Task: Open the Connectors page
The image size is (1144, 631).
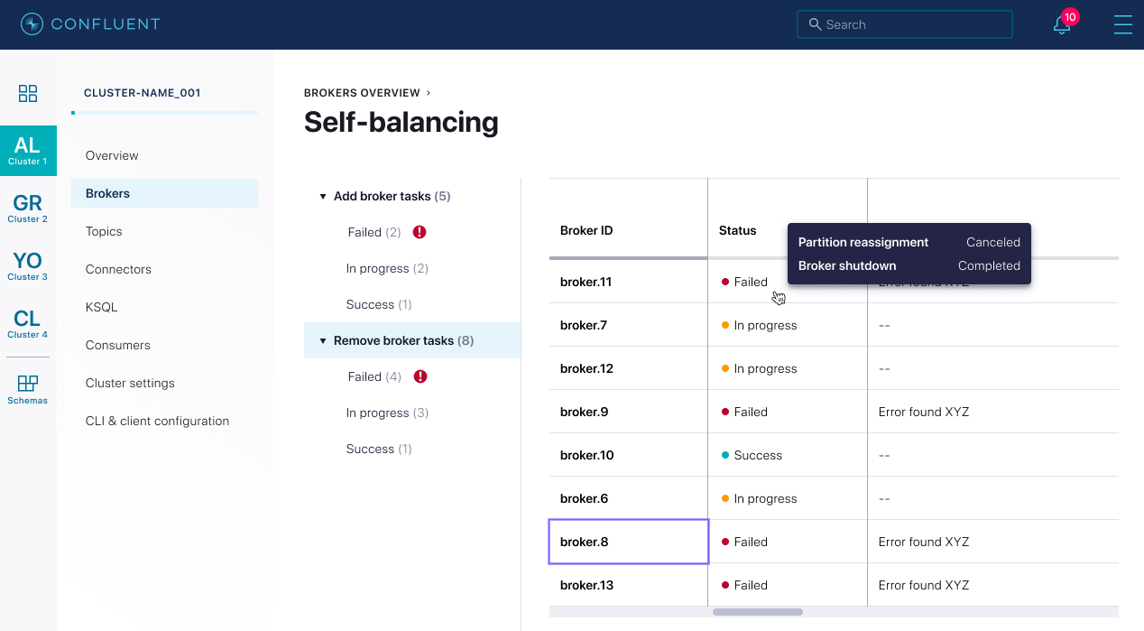Action: [x=118, y=269]
